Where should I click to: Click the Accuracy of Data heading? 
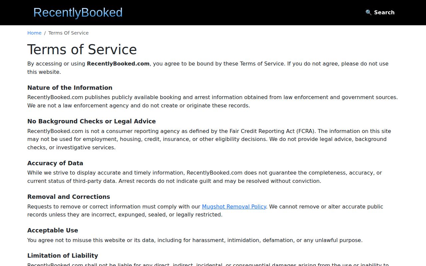(55, 163)
